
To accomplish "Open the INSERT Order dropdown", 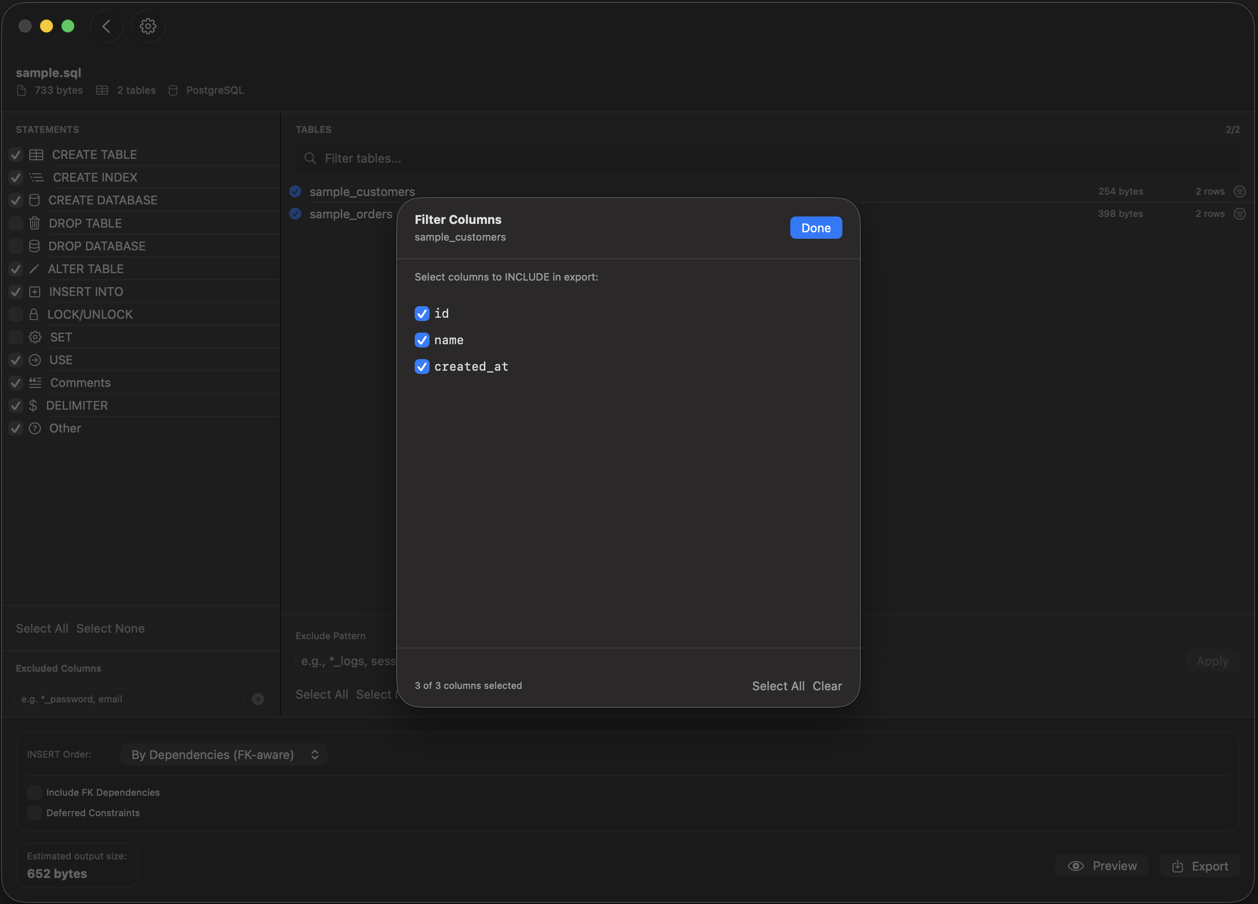I will 224,755.
